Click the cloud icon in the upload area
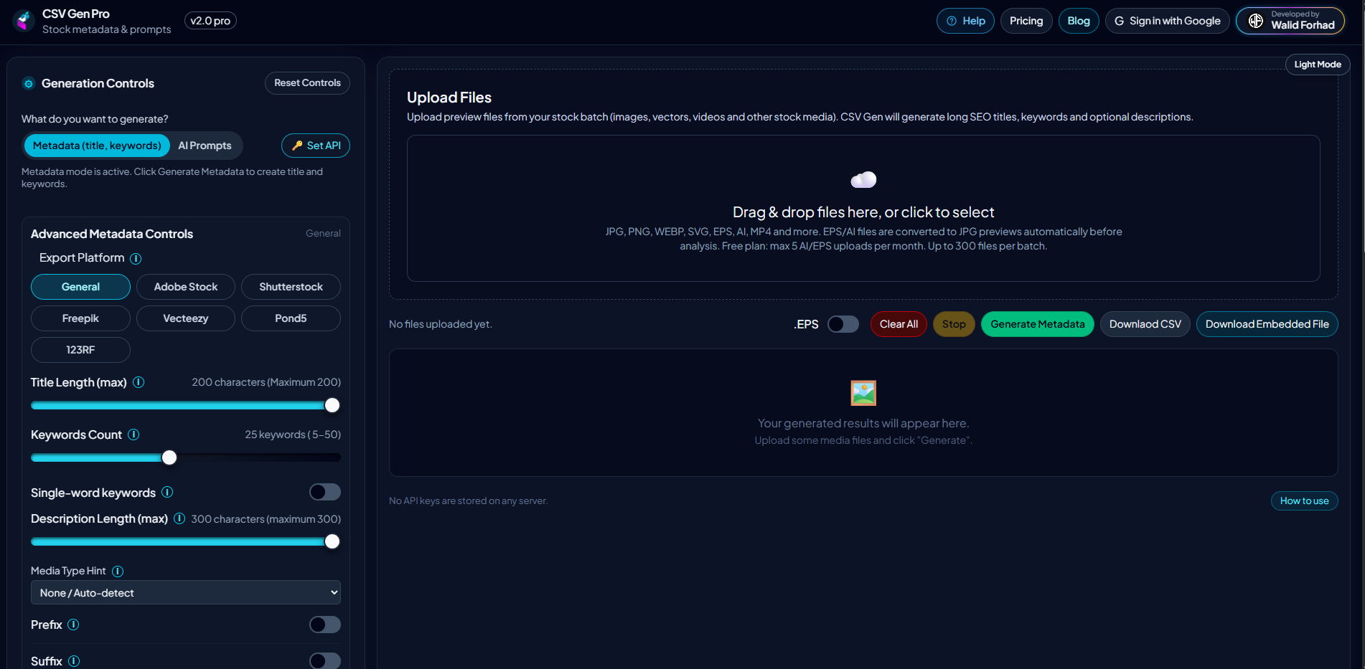Screen dimensions: 1365x669 pyautogui.click(x=863, y=179)
